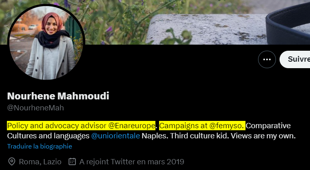Open the three-dot more options menu
The height and width of the screenshot is (170, 310).
point(267,60)
